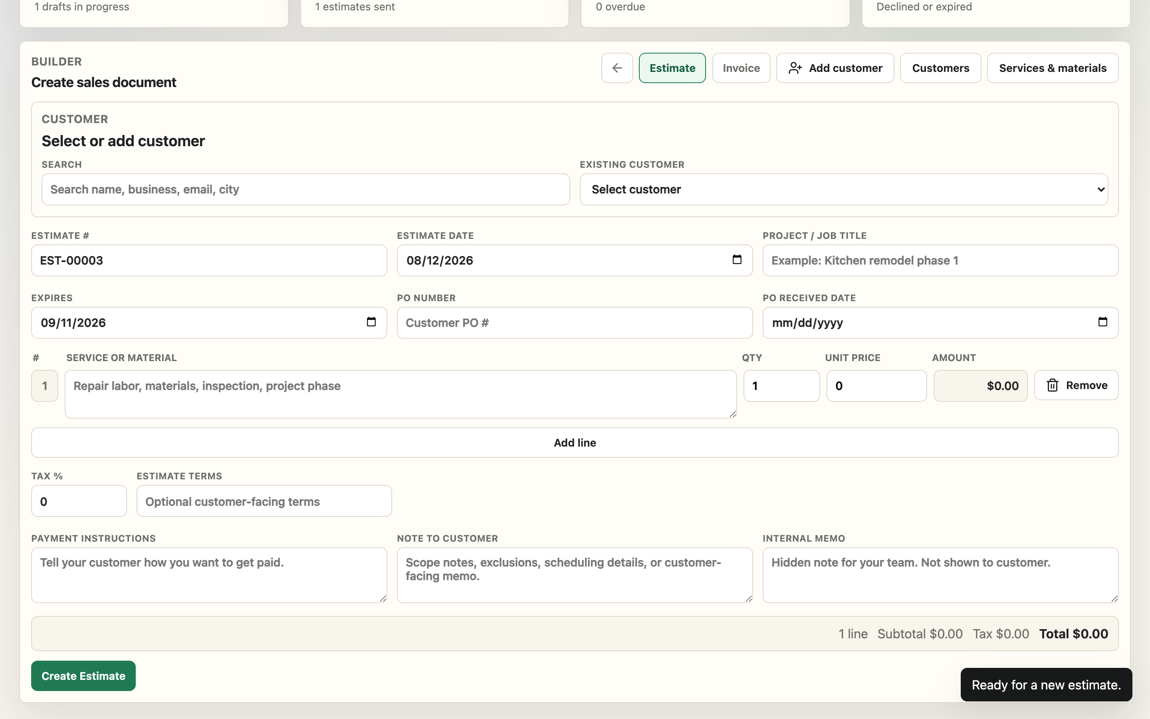Click the 'Select or add customer' heading
The height and width of the screenshot is (719, 1150).
pos(123,141)
